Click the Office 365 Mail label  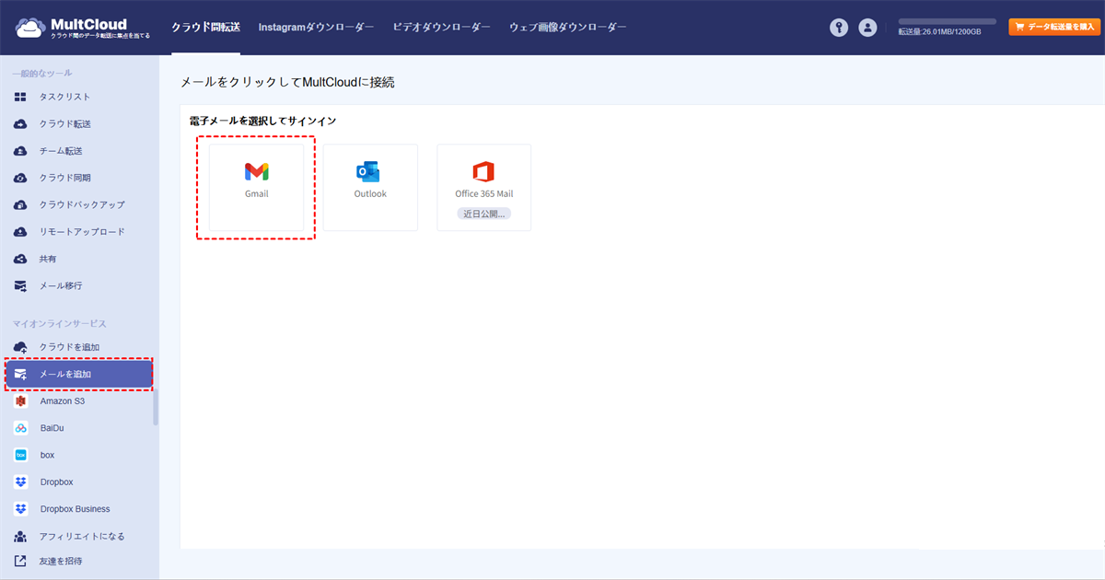(x=484, y=194)
